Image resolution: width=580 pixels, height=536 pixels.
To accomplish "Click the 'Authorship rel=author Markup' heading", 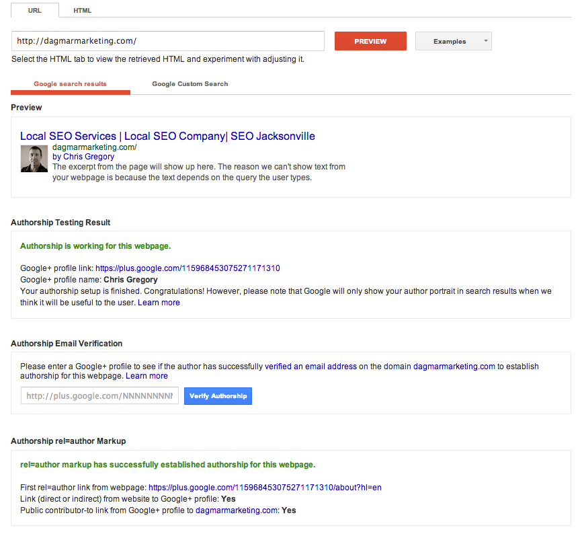I will click(x=69, y=441).
